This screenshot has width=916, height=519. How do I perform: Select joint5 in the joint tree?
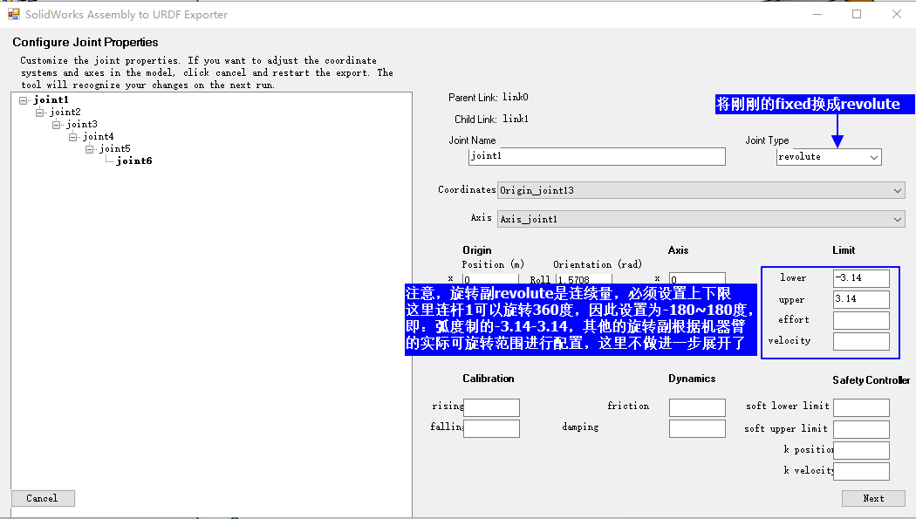pos(114,149)
